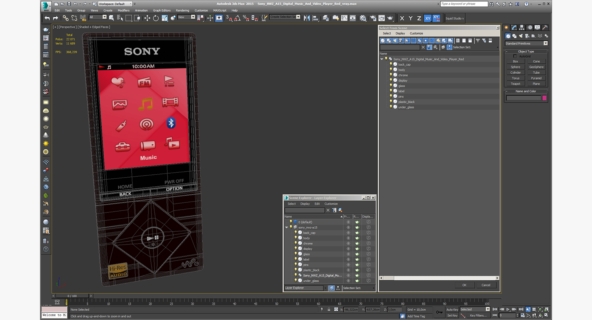Open the Create Selection Set dropdown
This screenshot has height=320, width=592.
(x=285, y=17)
